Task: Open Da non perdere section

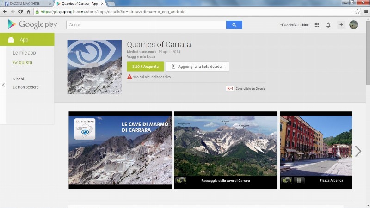Action: click(25, 87)
